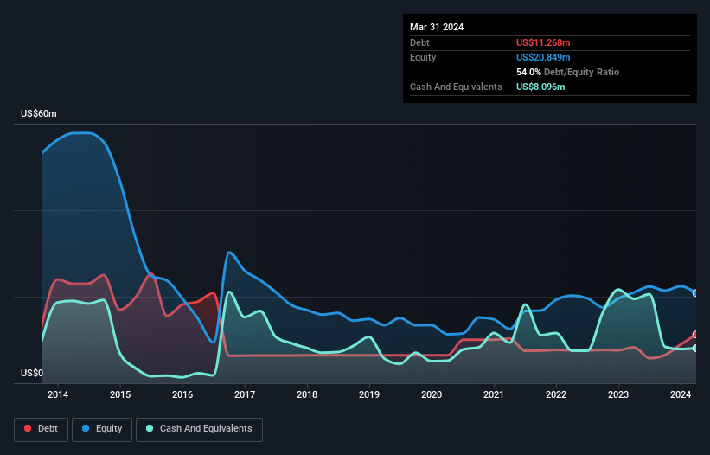Click the blue Equity legend dot
The image size is (710, 455).
click(x=86, y=428)
